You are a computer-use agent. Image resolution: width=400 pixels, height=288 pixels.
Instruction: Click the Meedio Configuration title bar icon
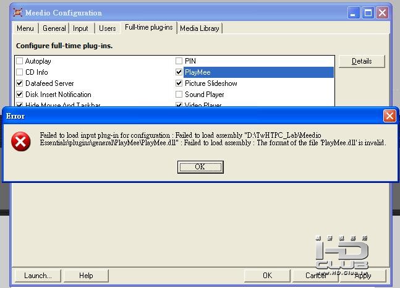tap(17, 12)
